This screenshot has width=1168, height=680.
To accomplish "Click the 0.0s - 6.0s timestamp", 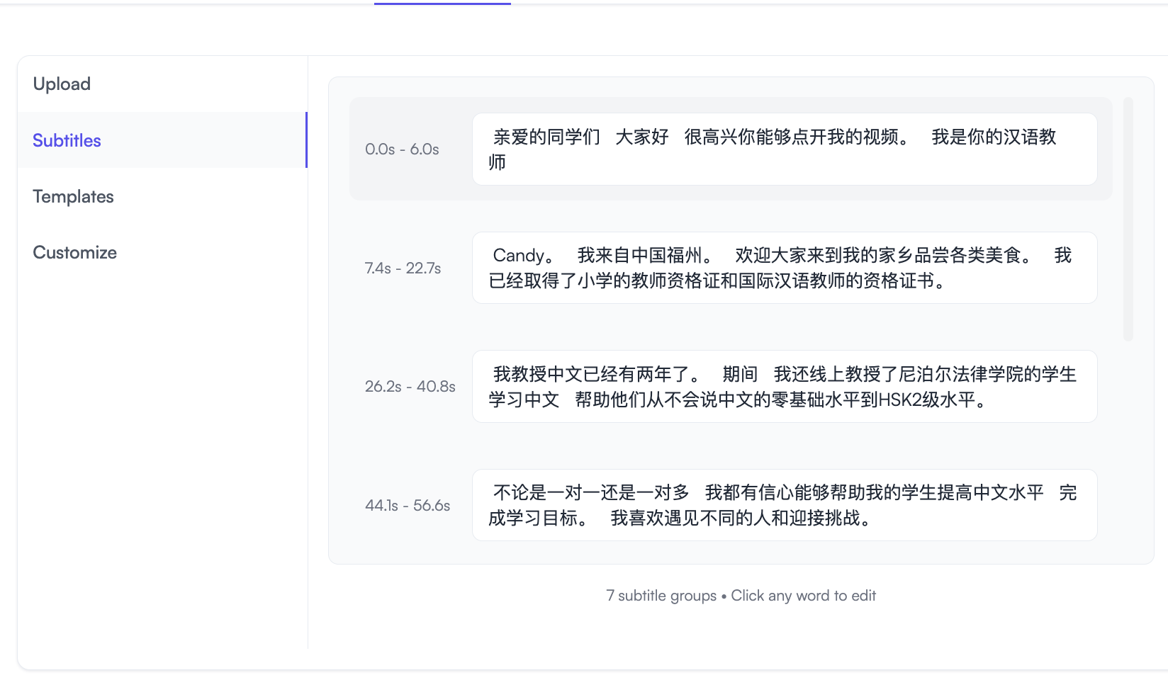I will pos(402,149).
